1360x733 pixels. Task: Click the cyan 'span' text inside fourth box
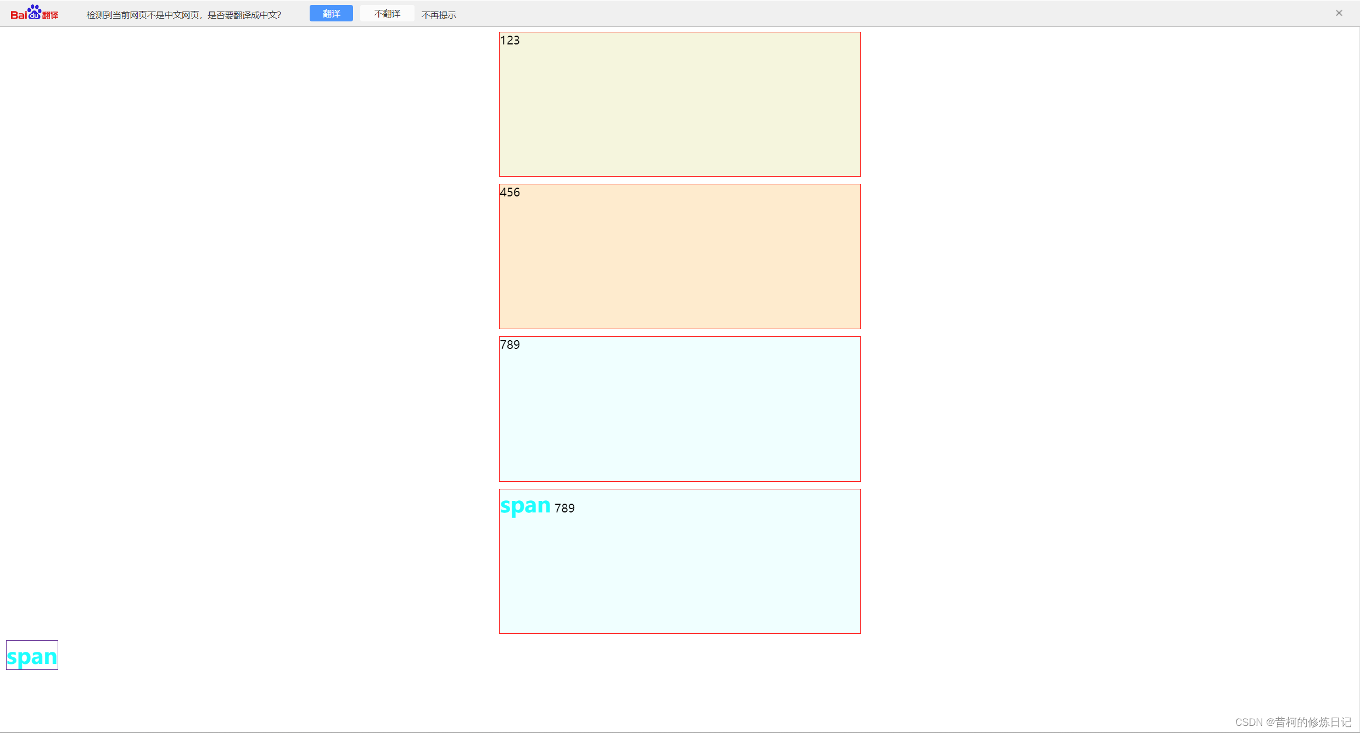tap(525, 505)
